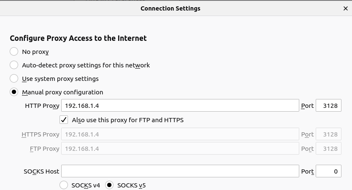Choose Auto-detect proxy settings for this network
Screen dimensions: 352x190
pos(14,65)
